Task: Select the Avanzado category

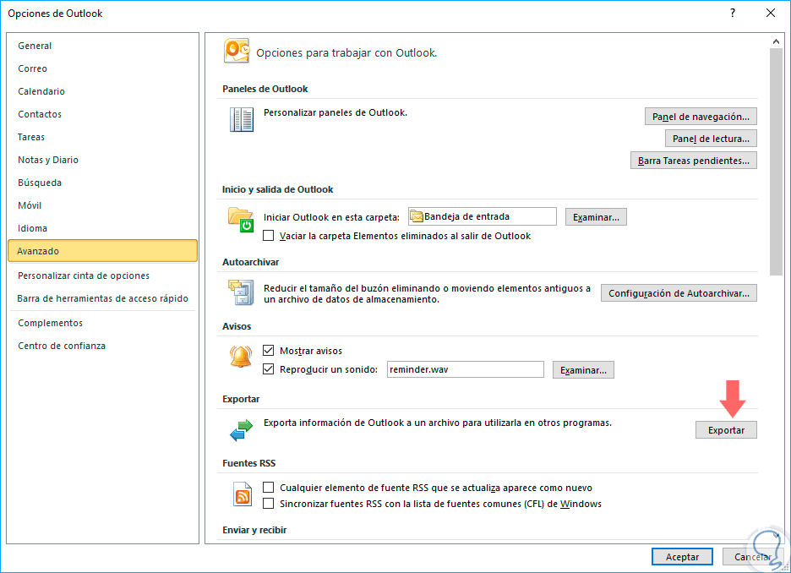Action: [x=102, y=251]
